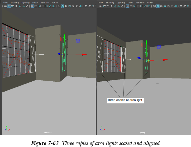Click the camera1 label at panel bottom
Viewport: 191px width, 147px height.
(x=47, y=133)
